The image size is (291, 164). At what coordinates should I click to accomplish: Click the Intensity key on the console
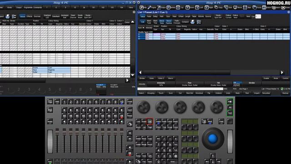pos(158,122)
